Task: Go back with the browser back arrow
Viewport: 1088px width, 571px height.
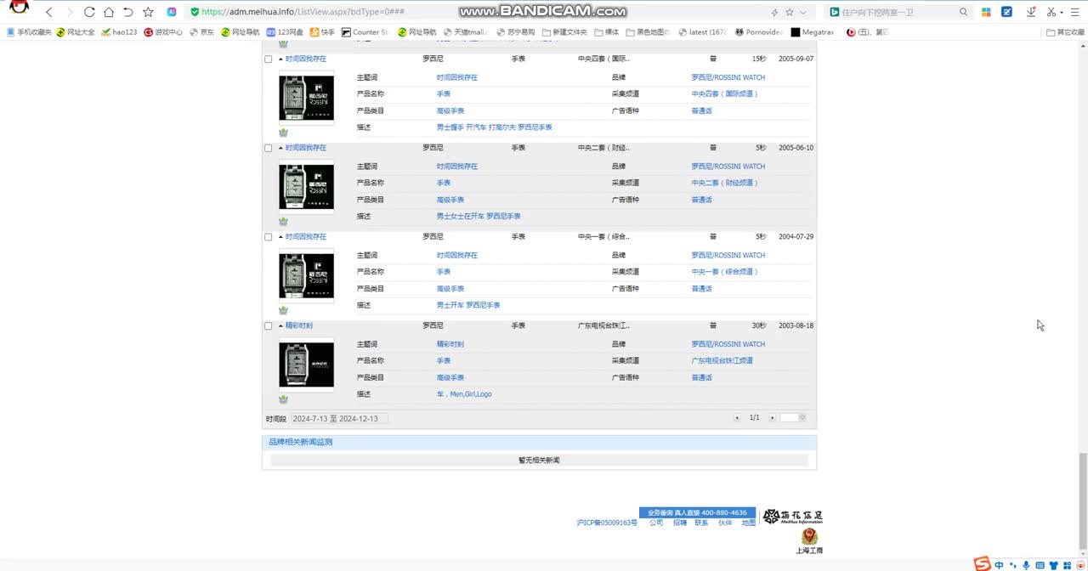Action: pyautogui.click(x=49, y=12)
